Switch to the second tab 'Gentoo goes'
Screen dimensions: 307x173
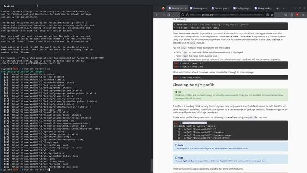pyautogui.click(x=199, y=8)
